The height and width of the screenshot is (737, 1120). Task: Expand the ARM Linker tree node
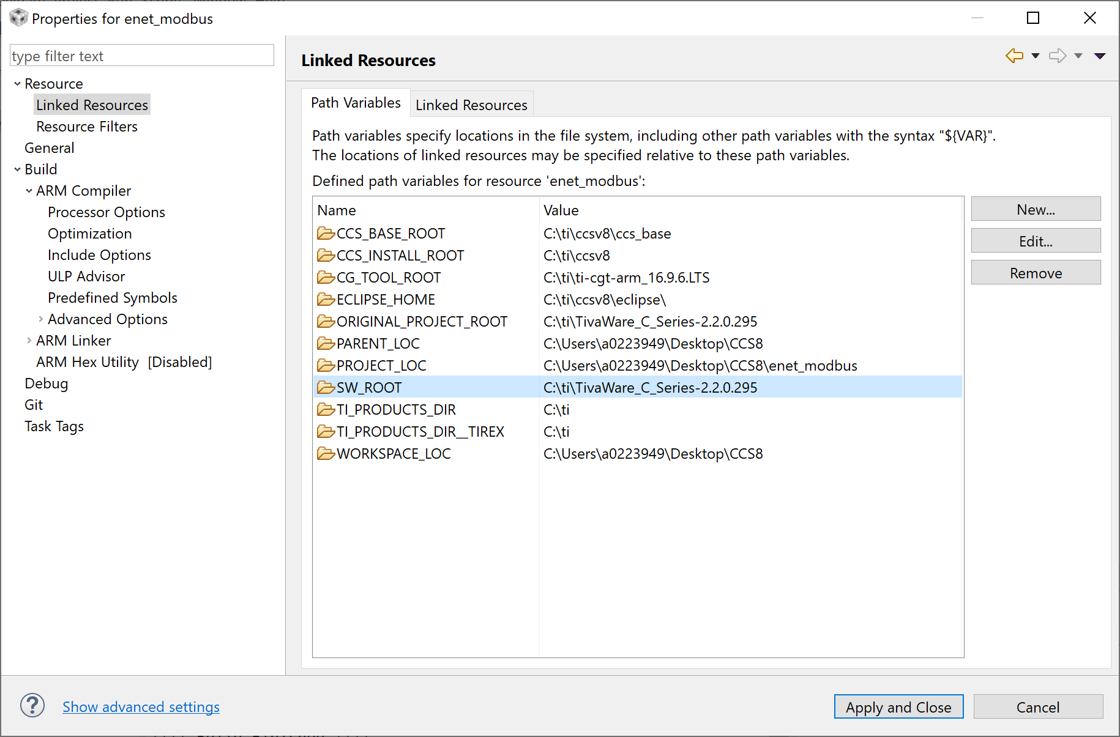click(x=29, y=341)
